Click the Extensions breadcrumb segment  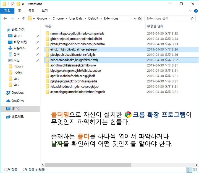[111, 18]
